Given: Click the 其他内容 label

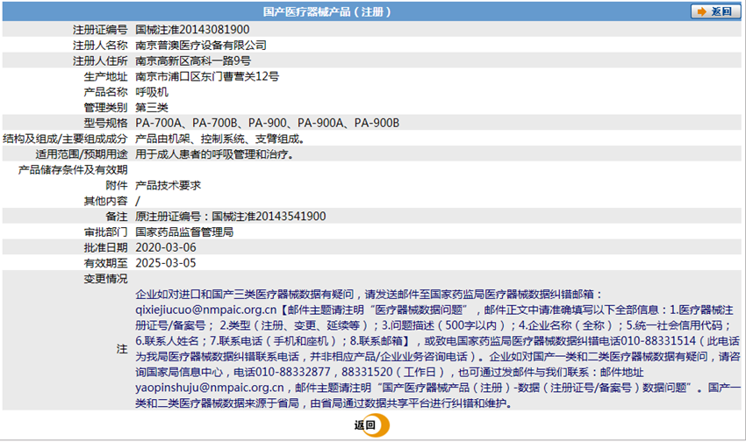Looking at the screenshot, I should point(105,201).
